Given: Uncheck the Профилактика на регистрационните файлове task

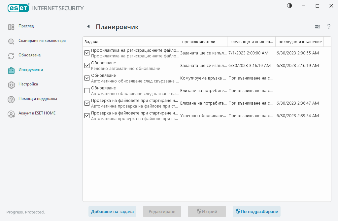Looking at the screenshot, I should (x=87, y=53).
